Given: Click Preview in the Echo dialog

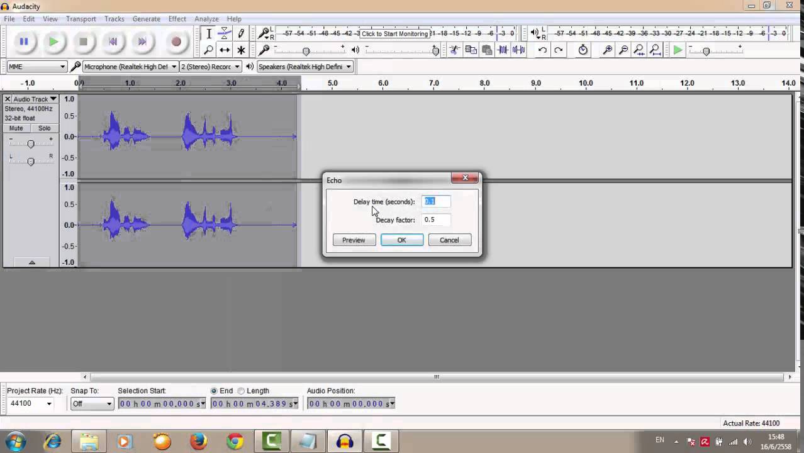Looking at the screenshot, I should point(354,240).
